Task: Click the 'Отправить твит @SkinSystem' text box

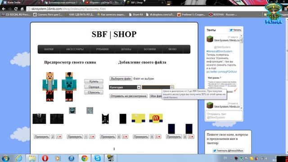Action: tap(224, 116)
